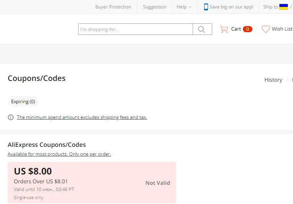Open the Help menu
This screenshot has width=293, height=204.
[184, 7]
